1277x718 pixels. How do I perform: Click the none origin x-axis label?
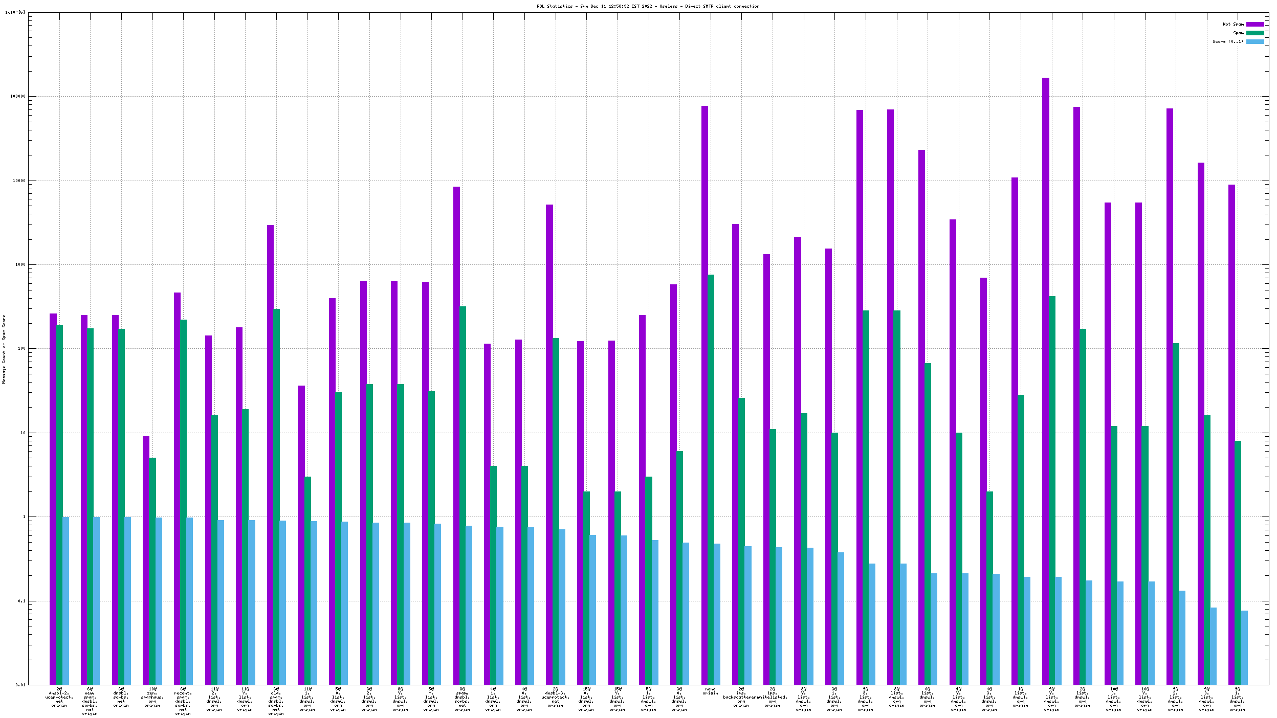(x=710, y=691)
